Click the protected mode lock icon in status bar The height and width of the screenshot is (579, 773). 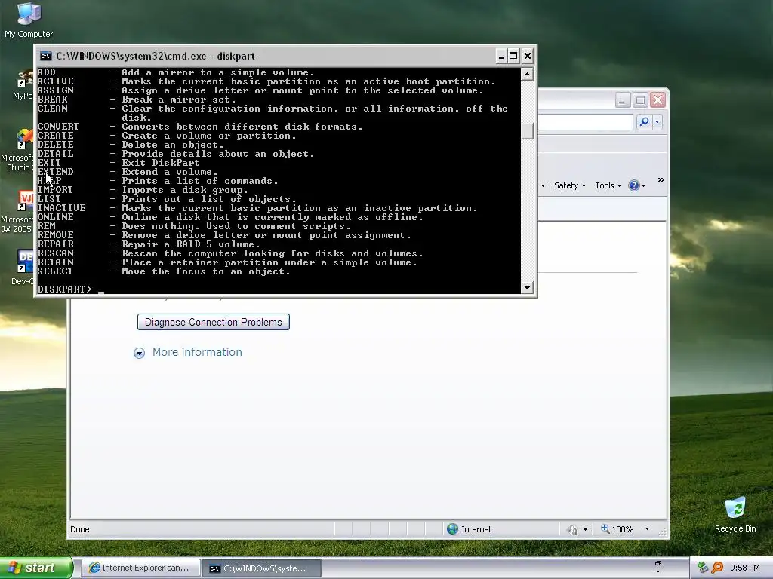coord(573,530)
